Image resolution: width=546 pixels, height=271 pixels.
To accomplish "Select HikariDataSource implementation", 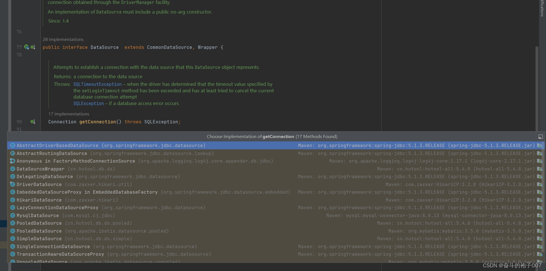I will click(x=276, y=200).
